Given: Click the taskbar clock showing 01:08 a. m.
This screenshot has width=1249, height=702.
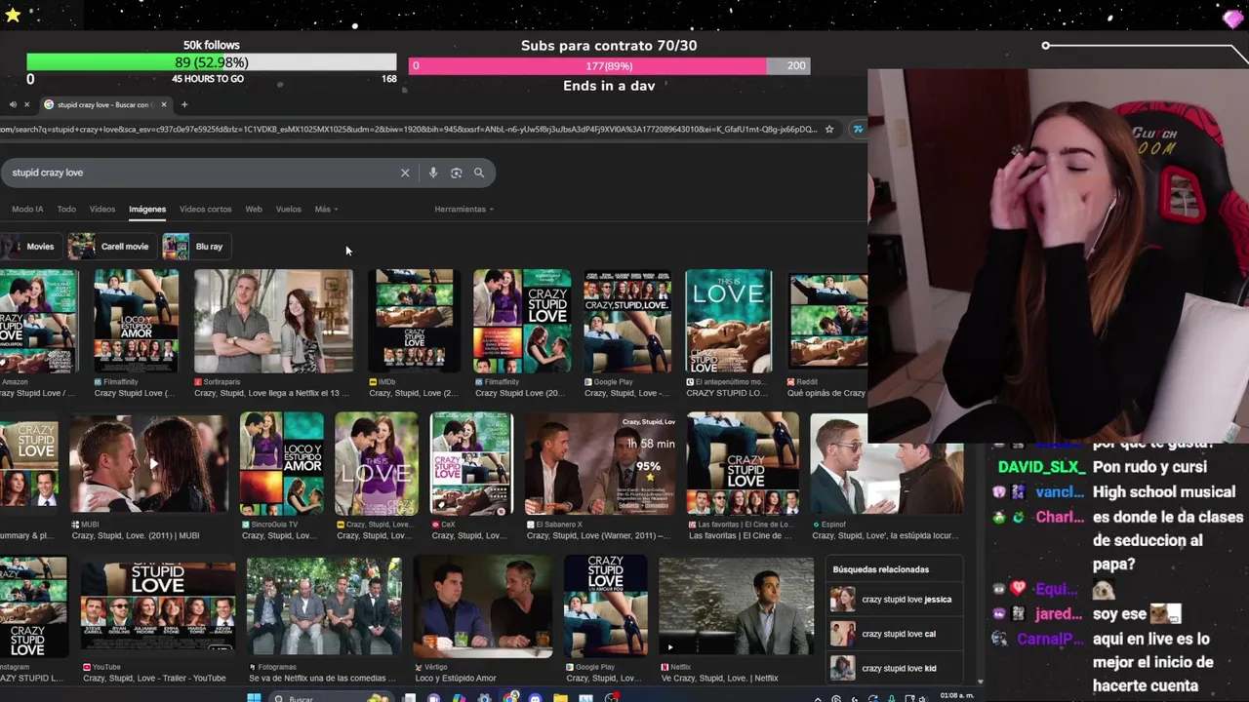Looking at the screenshot, I should (956, 695).
